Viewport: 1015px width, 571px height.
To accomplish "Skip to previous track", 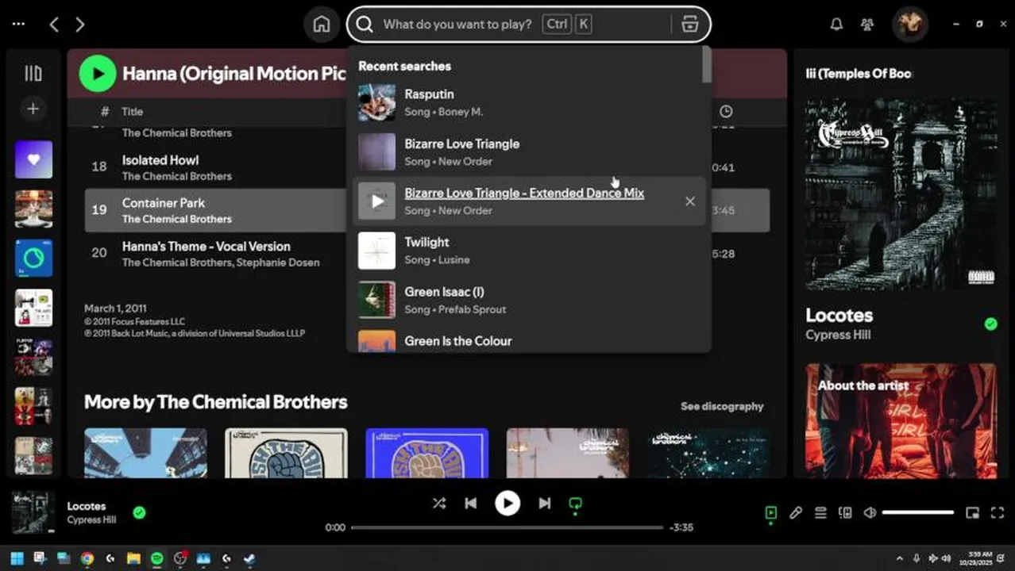I will (470, 503).
